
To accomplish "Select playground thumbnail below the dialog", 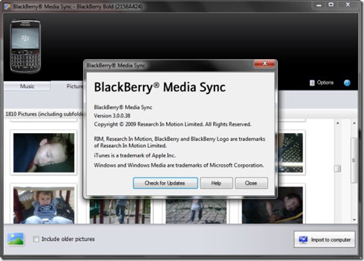I will [120, 211].
